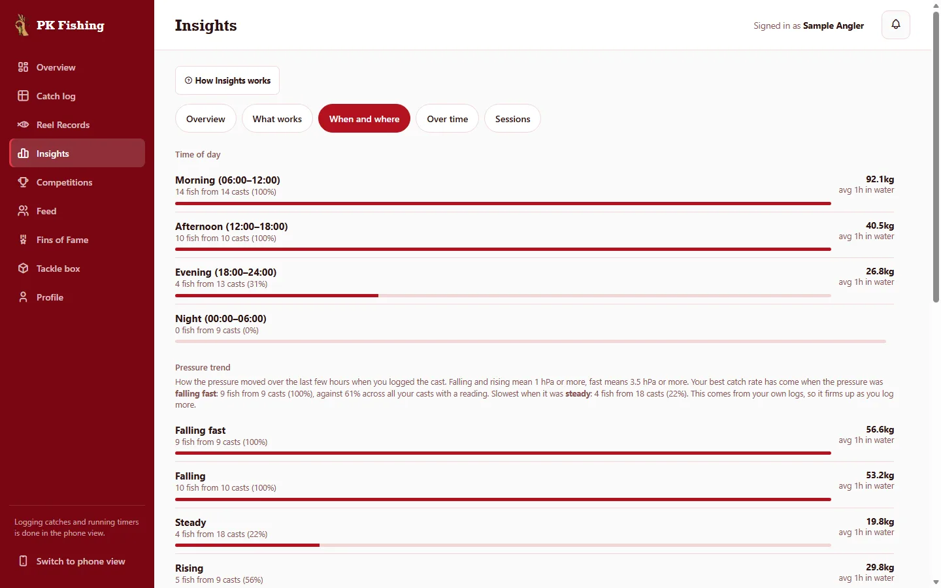Click the Feed people icon

tap(24, 211)
